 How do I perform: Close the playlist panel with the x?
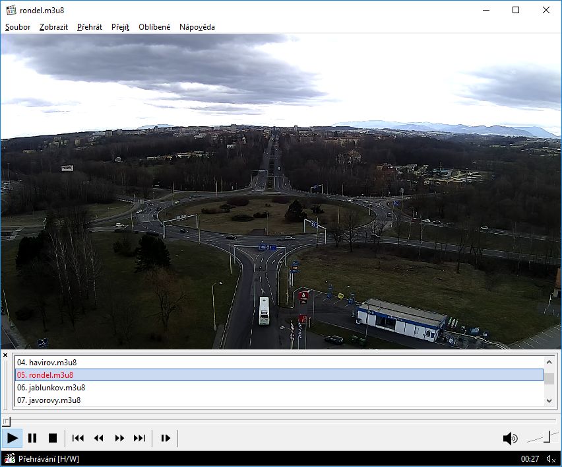pos(5,355)
